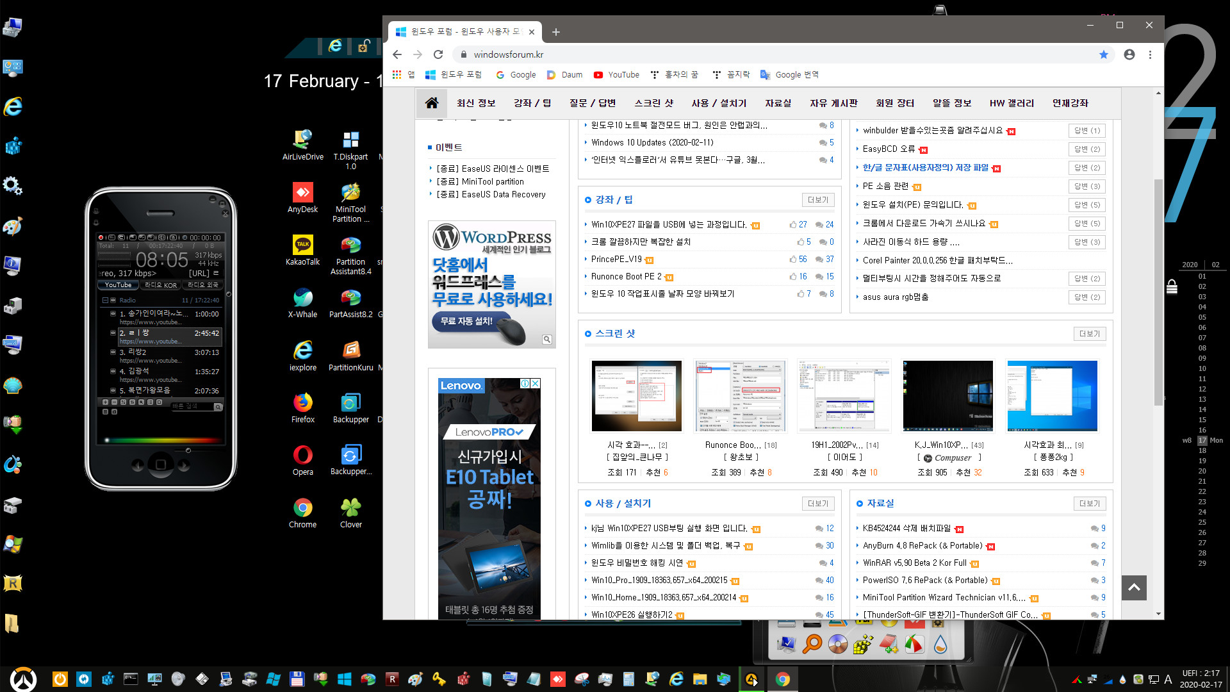Open the command prompt icon on taskbar

pyautogui.click(x=131, y=679)
